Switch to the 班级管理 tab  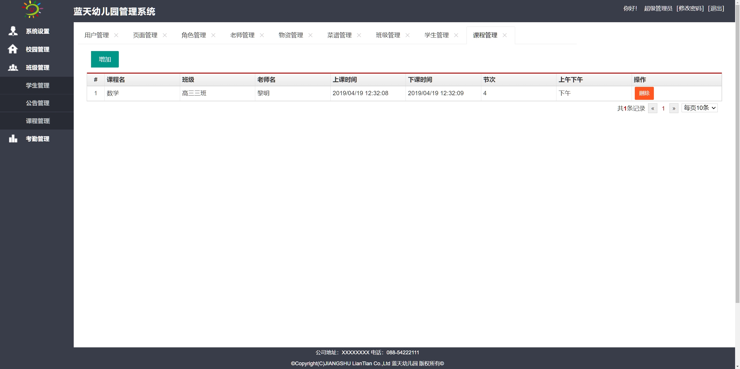pos(388,35)
